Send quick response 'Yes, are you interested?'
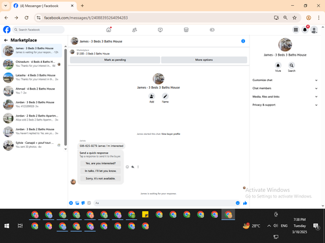 click(x=100, y=163)
